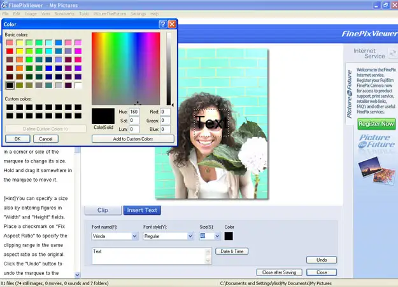Close the Color dialog with the X
398x287 pixels.
[172, 24]
